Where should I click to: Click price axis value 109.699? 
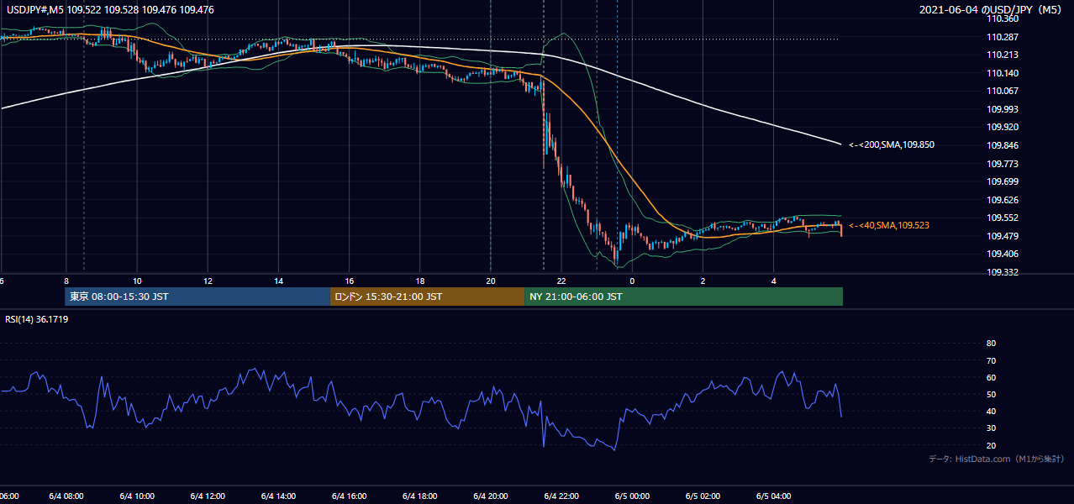pos(1003,181)
